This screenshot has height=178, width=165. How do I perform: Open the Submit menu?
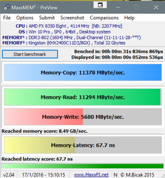(x=47, y=18)
